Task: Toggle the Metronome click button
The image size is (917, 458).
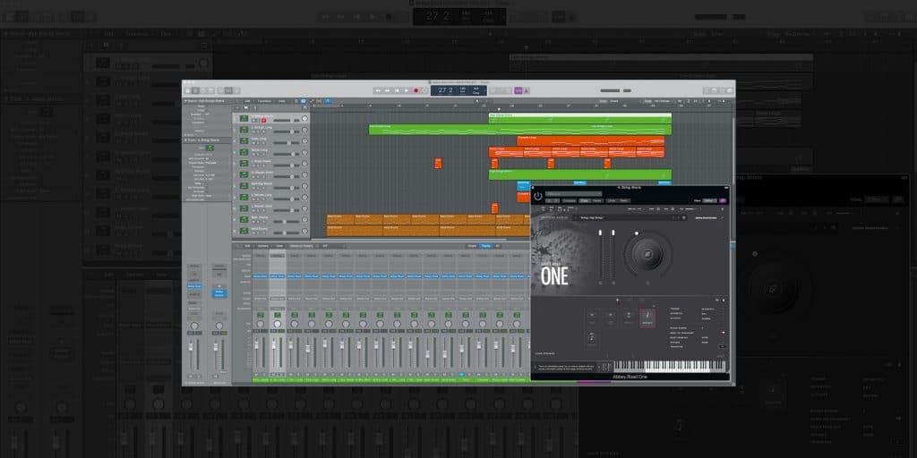Action: pyautogui.click(x=527, y=90)
